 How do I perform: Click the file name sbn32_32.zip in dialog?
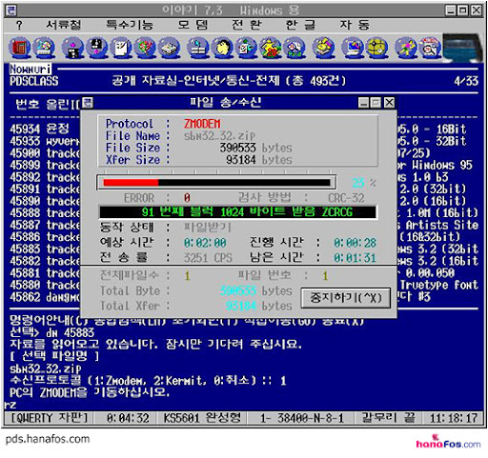(219, 136)
